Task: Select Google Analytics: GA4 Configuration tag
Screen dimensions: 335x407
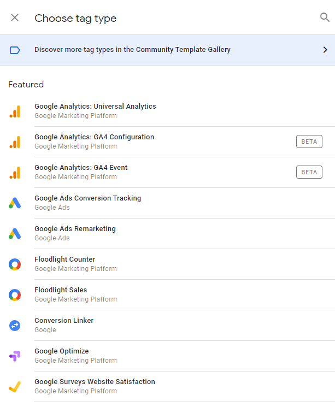Action: [94, 137]
